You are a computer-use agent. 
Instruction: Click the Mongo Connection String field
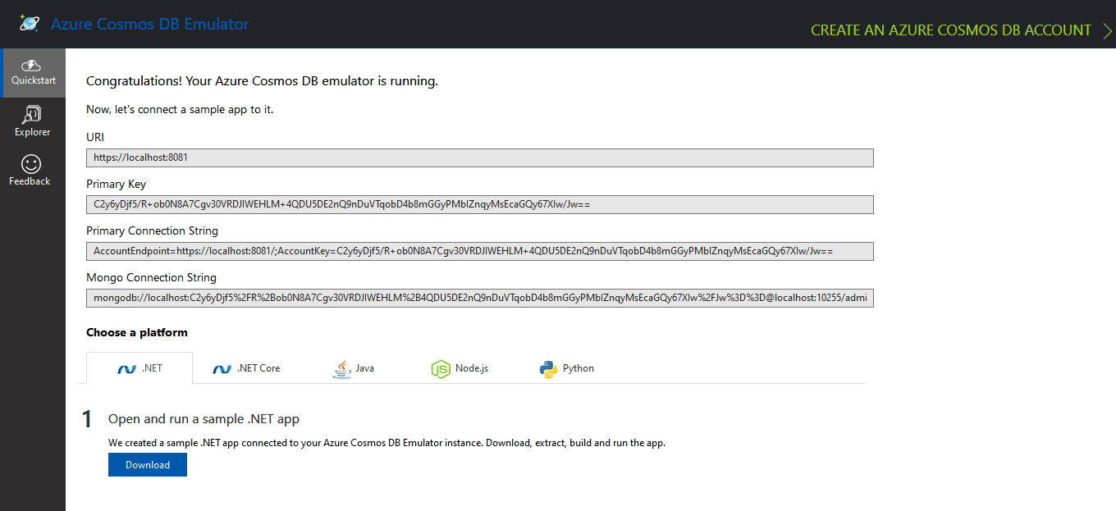479,298
